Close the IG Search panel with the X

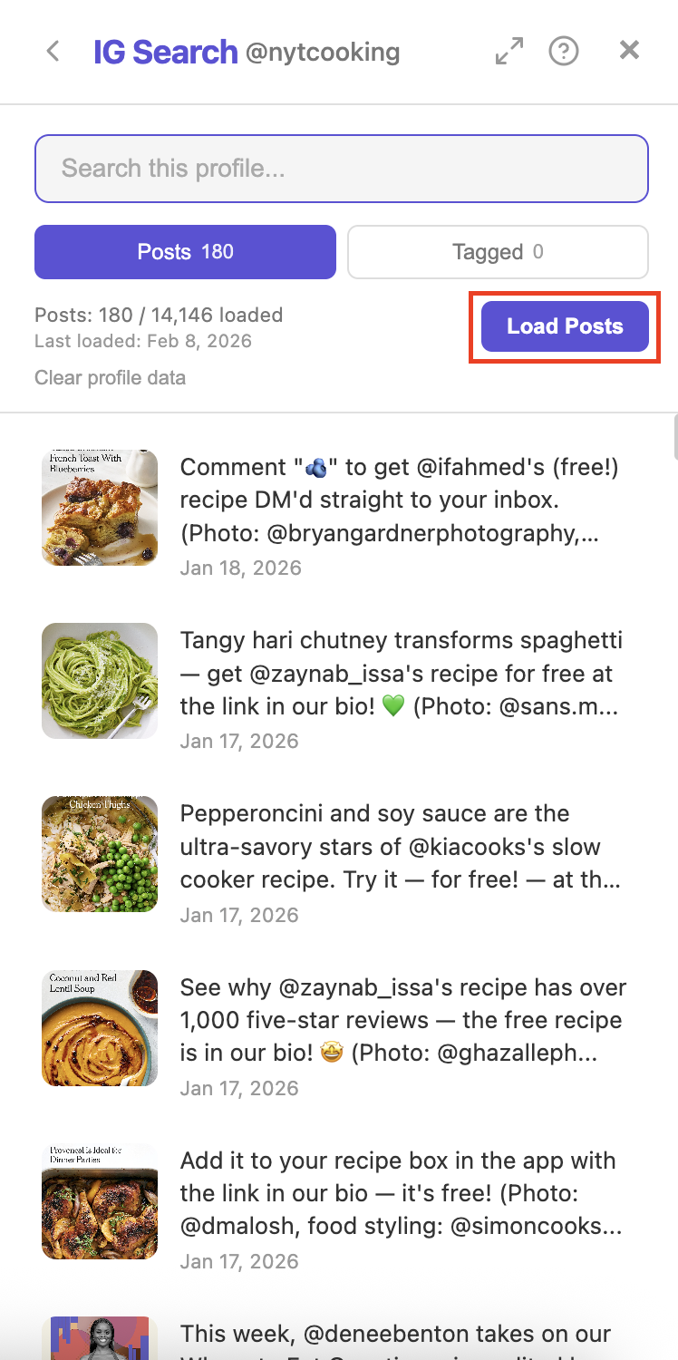(629, 50)
